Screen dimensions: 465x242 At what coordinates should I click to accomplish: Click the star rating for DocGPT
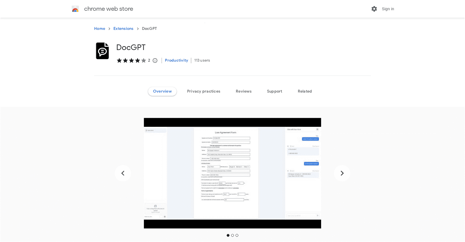(131, 60)
